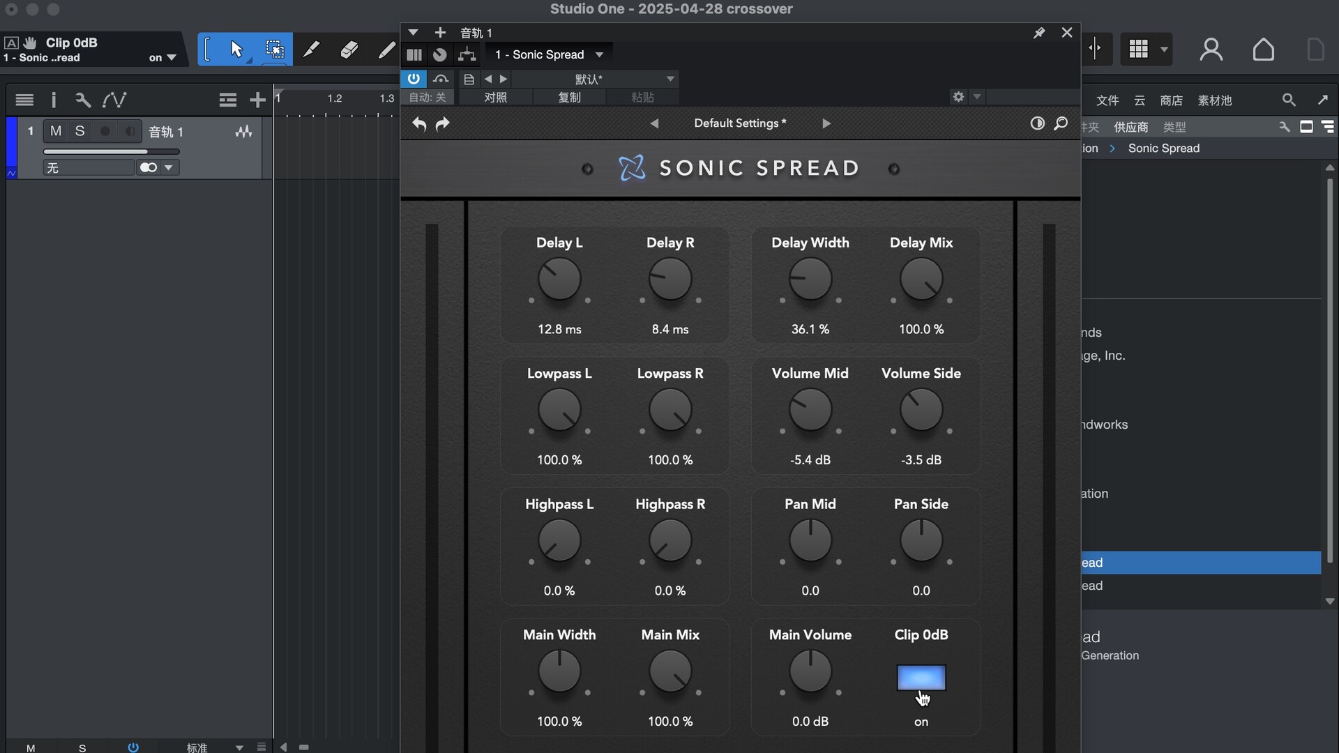
Task: Adjust the track 1 volume slider
Action: tap(112, 151)
